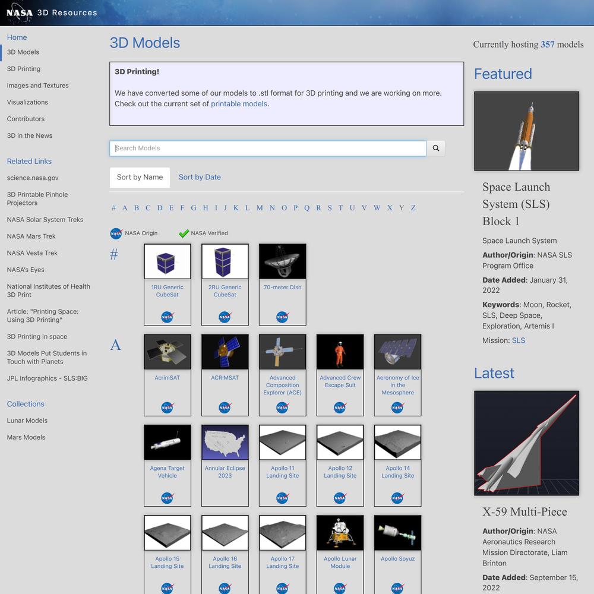Open the Mars Models collection
Screen dimensions: 594x594
coord(26,437)
